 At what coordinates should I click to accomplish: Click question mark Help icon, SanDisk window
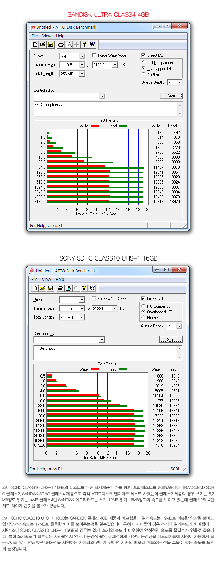[x=84, y=44]
